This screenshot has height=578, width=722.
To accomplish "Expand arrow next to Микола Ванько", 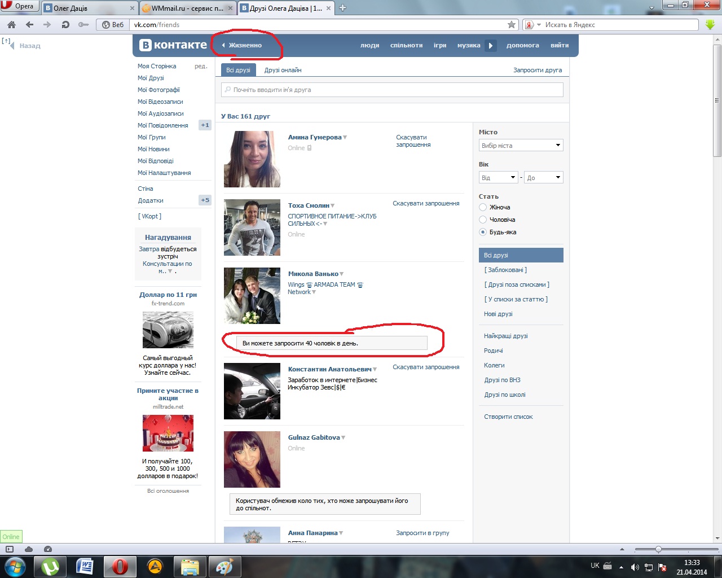I will click(342, 274).
